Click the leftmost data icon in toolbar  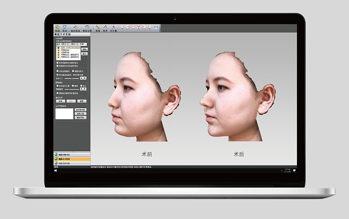(57, 28)
